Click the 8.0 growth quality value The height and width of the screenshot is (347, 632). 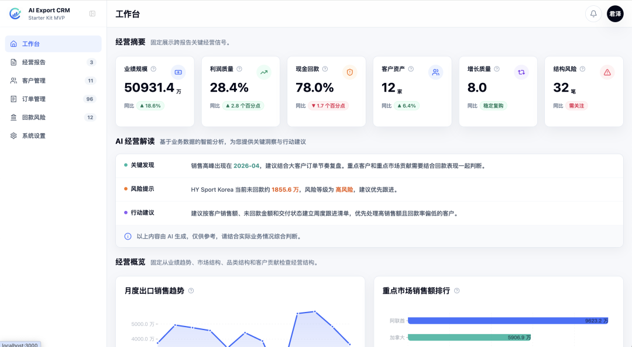478,88
